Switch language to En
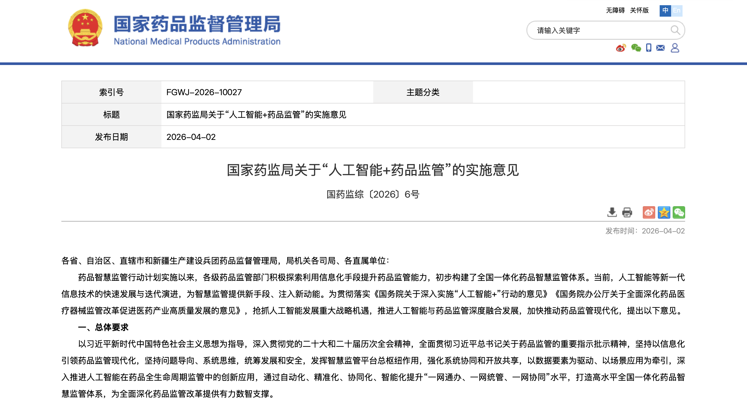The width and height of the screenshot is (747, 403). click(x=677, y=11)
